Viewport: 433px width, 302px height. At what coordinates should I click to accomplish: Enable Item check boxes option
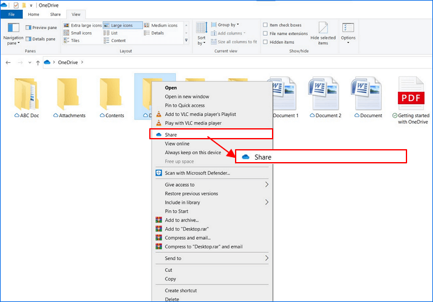coord(265,25)
